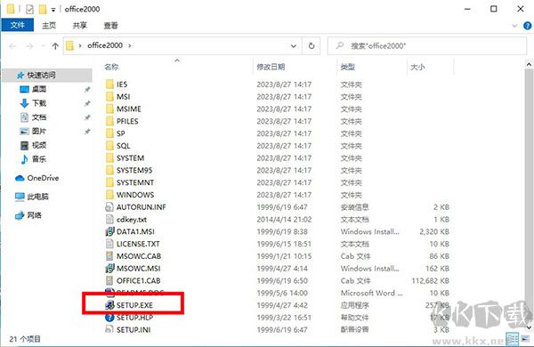Click 2,320 KB size of DATA1.MSI
The width and height of the screenshot is (534, 347).
(x=434, y=231)
